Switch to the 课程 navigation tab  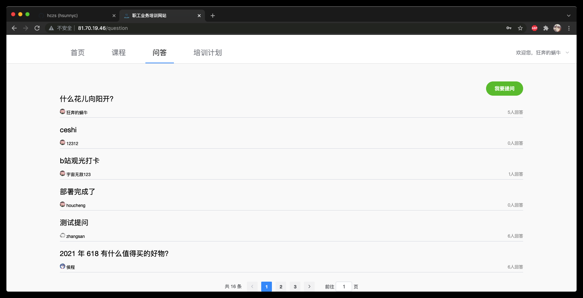(119, 53)
